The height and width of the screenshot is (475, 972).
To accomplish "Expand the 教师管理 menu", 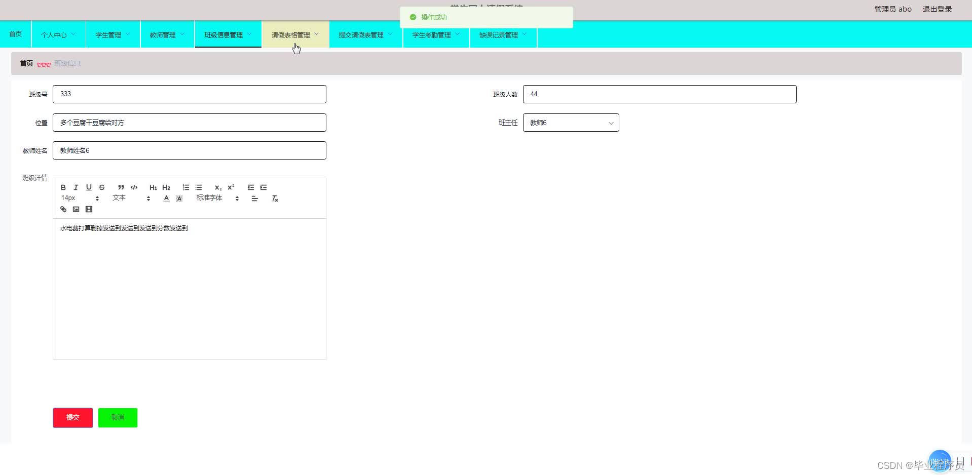I will pyautogui.click(x=167, y=34).
